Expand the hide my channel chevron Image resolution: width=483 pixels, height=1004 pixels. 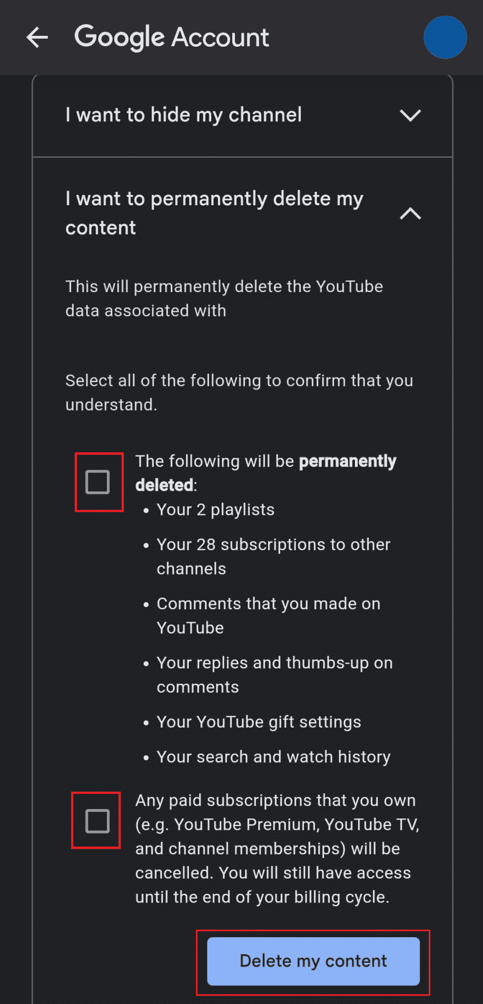[x=410, y=115]
